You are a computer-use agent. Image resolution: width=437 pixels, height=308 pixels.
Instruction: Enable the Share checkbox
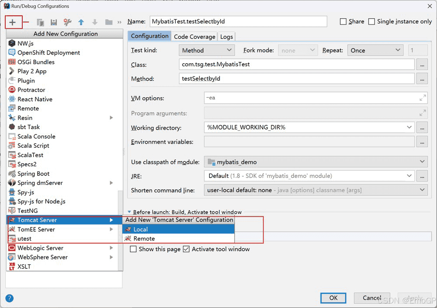343,21
